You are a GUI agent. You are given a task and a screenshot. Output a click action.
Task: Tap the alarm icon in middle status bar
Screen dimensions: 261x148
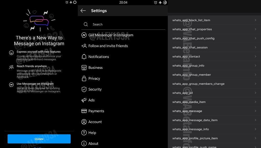(x=156, y=3)
